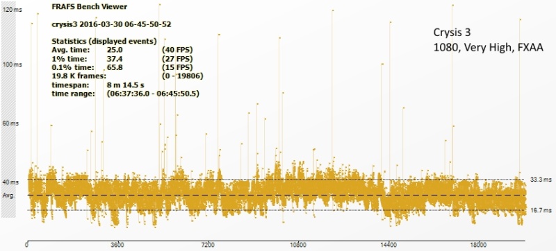Click the 33.3 ms threshold label
Image resolution: width=556 pixels, height=251 pixels.
point(541,180)
